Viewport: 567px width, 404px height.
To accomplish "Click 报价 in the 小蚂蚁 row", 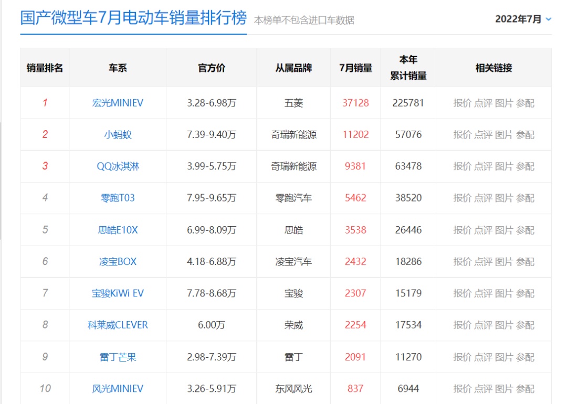I will coord(462,135).
